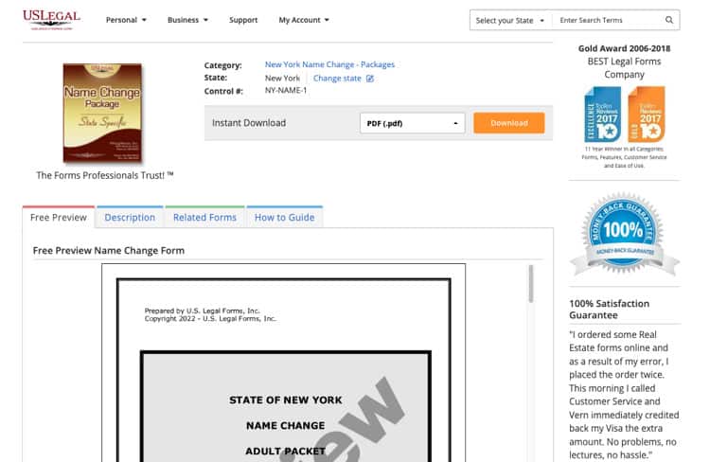Click the Instant Download label
This screenshot has width=710, height=462.
[249, 123]
